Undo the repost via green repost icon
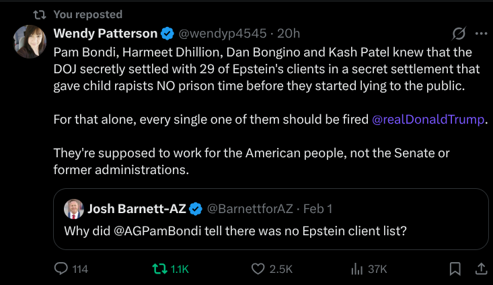Image resolution: width=493 pixels, height=285 pixels. coord(159,268)
